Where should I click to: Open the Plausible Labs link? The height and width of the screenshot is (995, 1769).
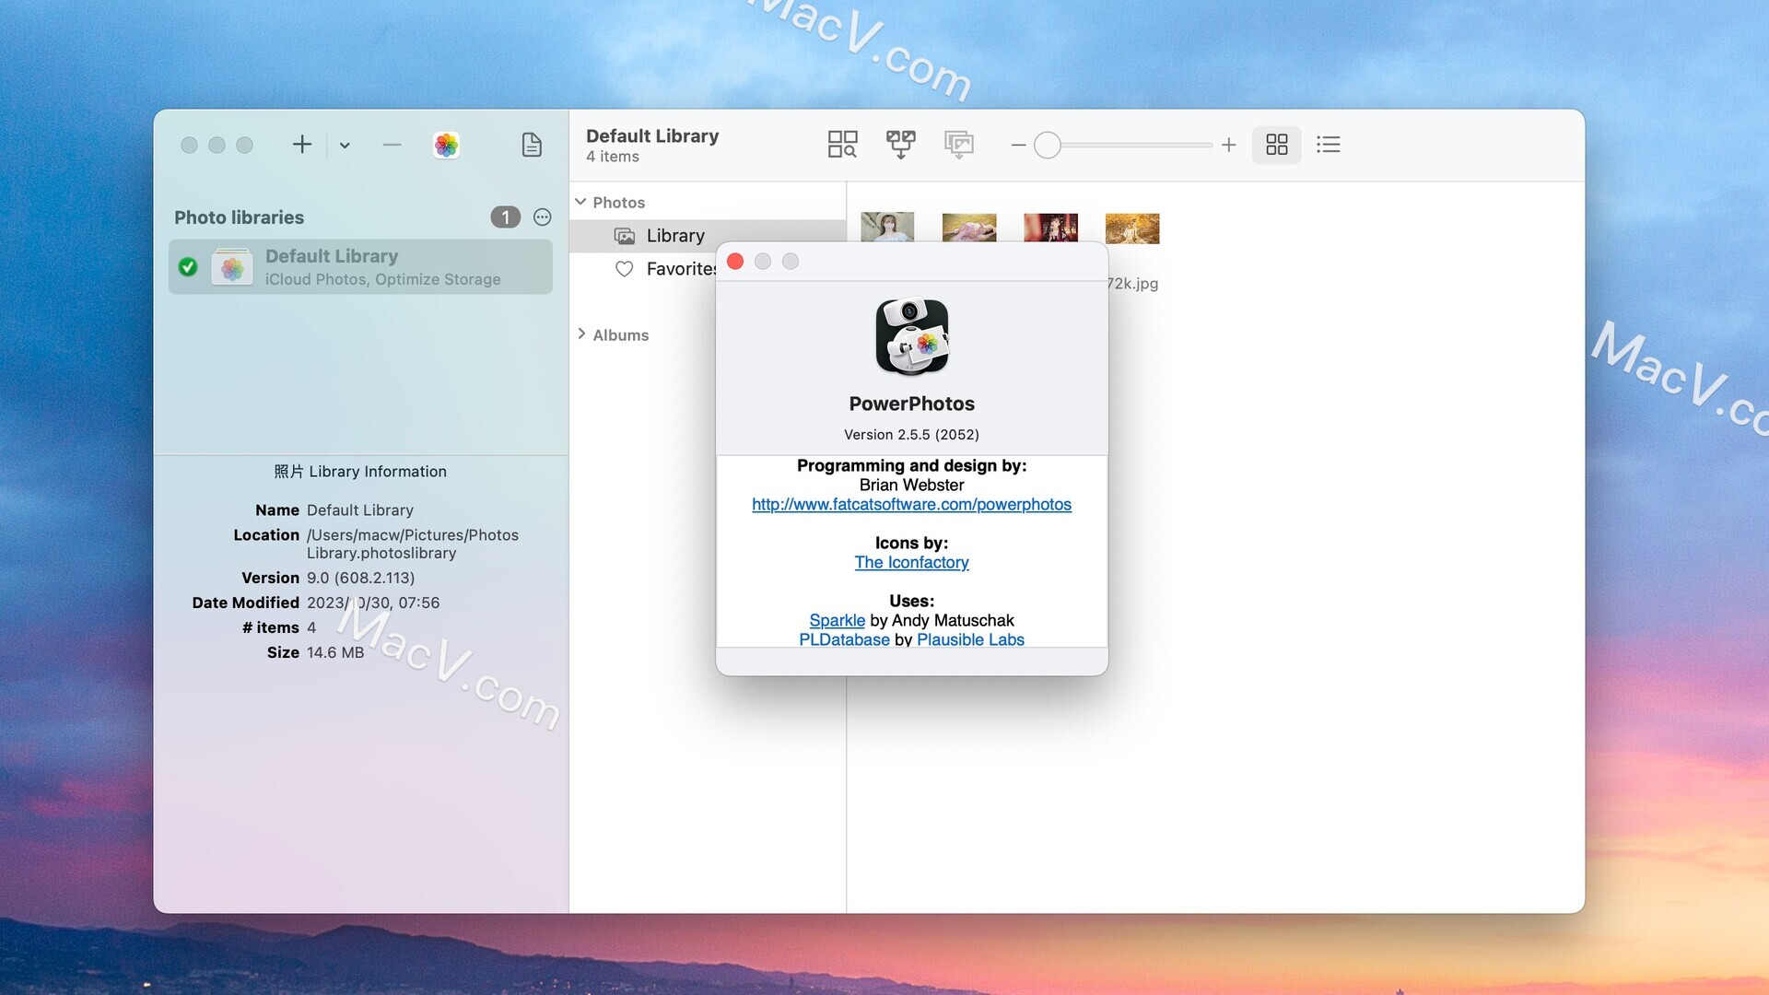(970, 640)
